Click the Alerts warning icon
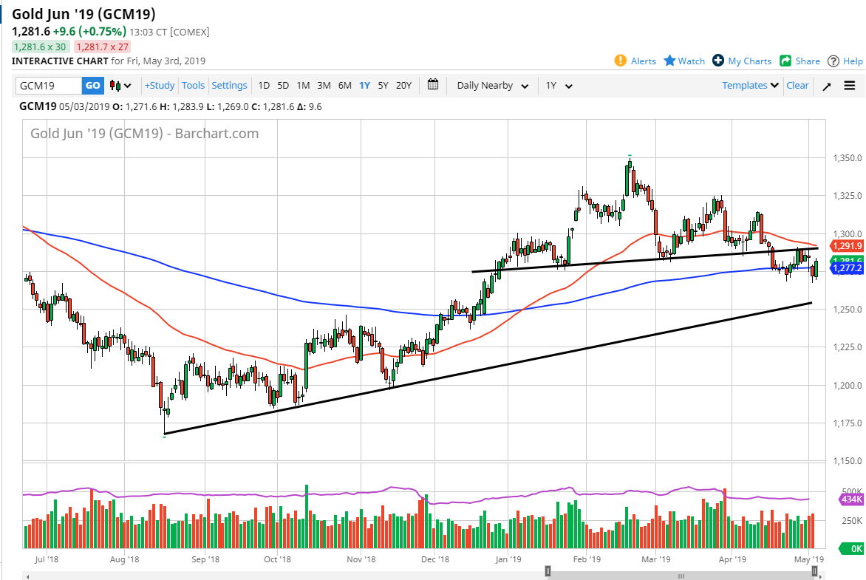The image size is (866, 580). click(x=621, y=61)
